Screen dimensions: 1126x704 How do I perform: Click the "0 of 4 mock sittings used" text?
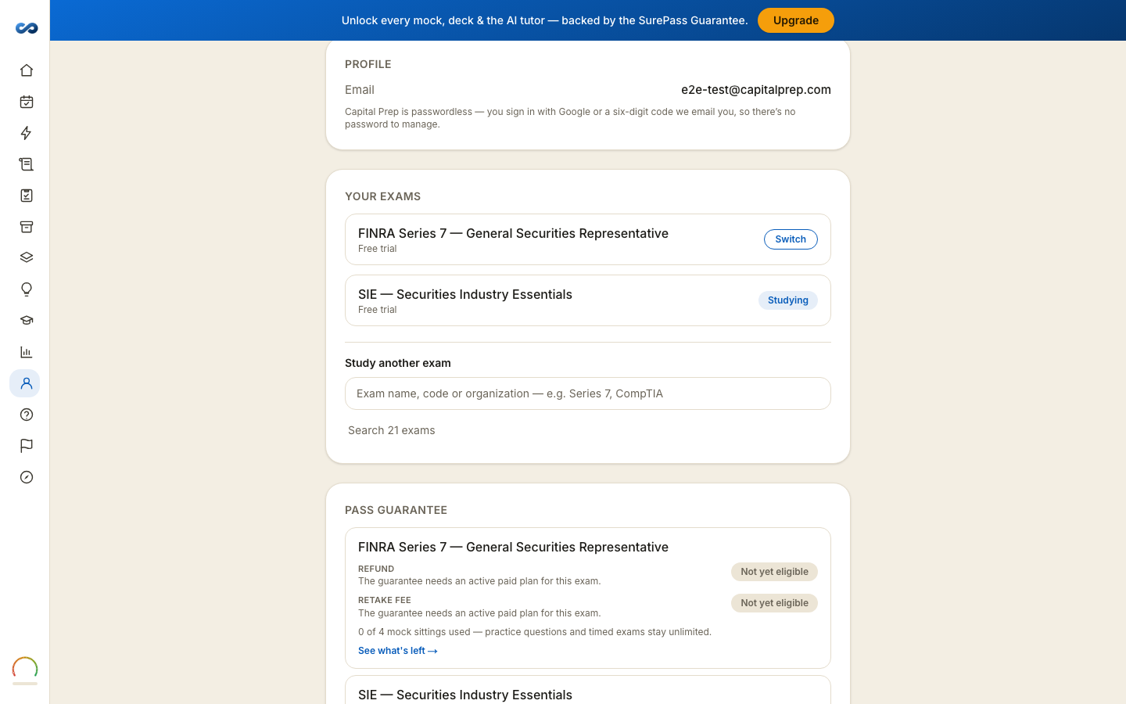tap(414, 632)
